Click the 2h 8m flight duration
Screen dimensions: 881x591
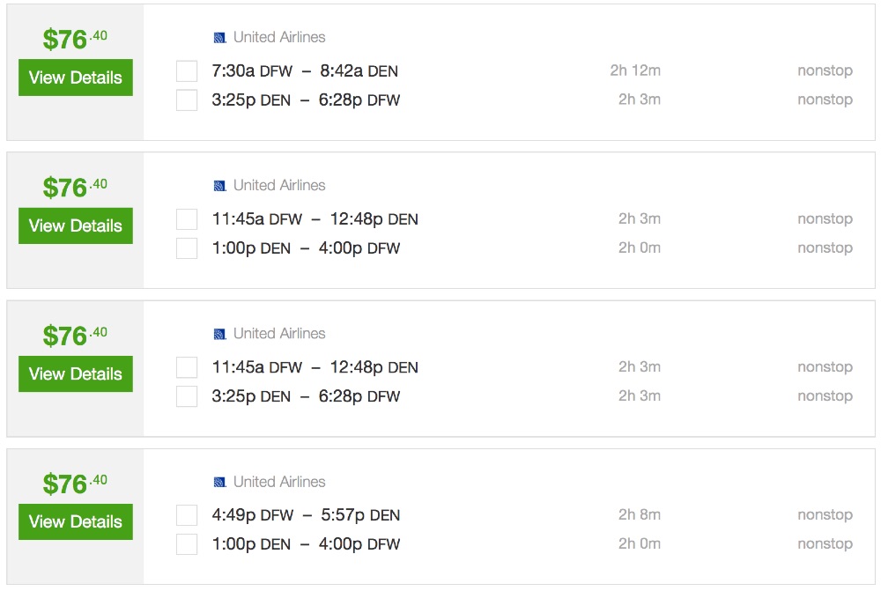[639, 514]
